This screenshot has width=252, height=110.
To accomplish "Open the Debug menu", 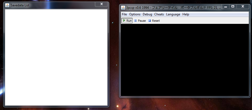I will [x=147, y=14].
